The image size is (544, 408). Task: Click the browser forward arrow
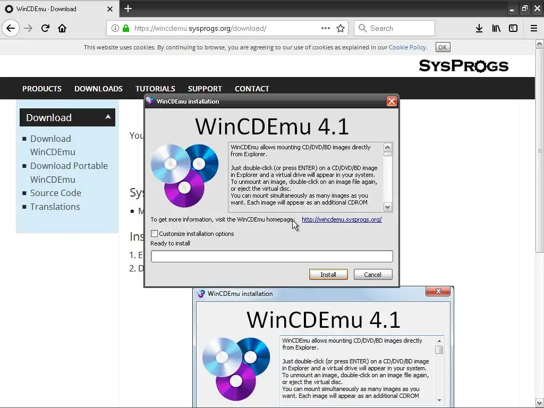pos(28,28)
